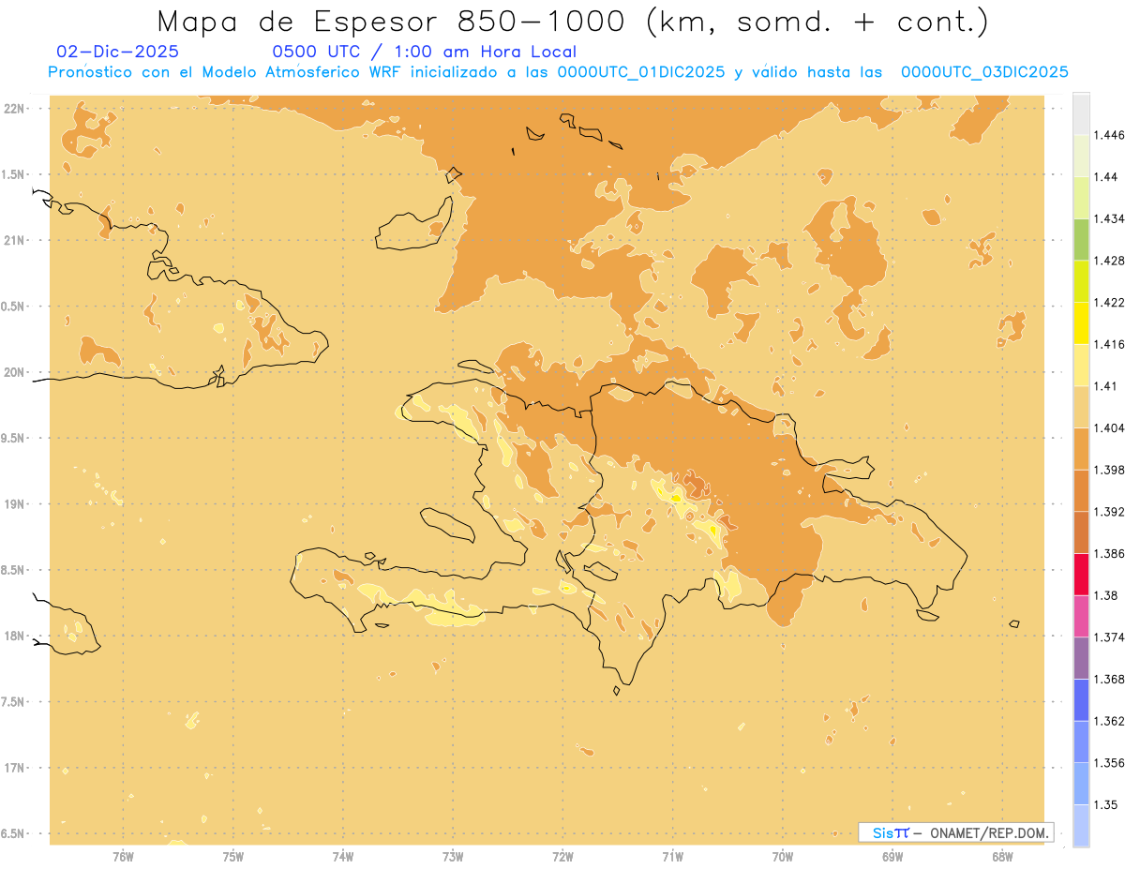Click the colorbar value '1.368'
Screen dimensions: 1125x869
pyautogui.click(x=1109, y=679)
